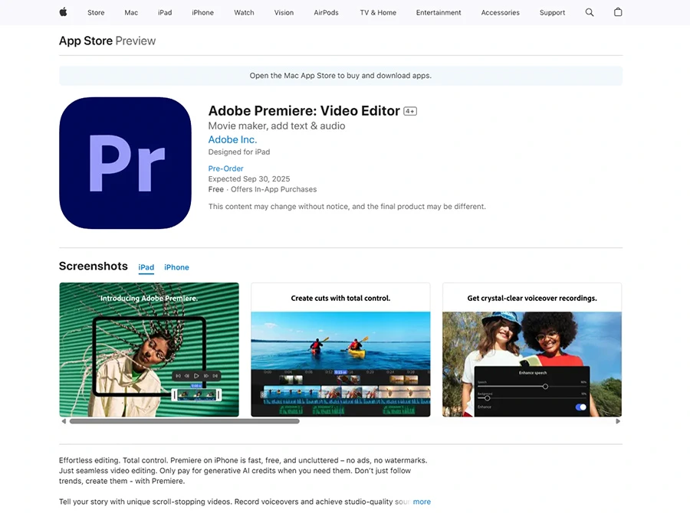Expand the description with the more link
Viewport: 690px width, 513px height.
(422, 502)
